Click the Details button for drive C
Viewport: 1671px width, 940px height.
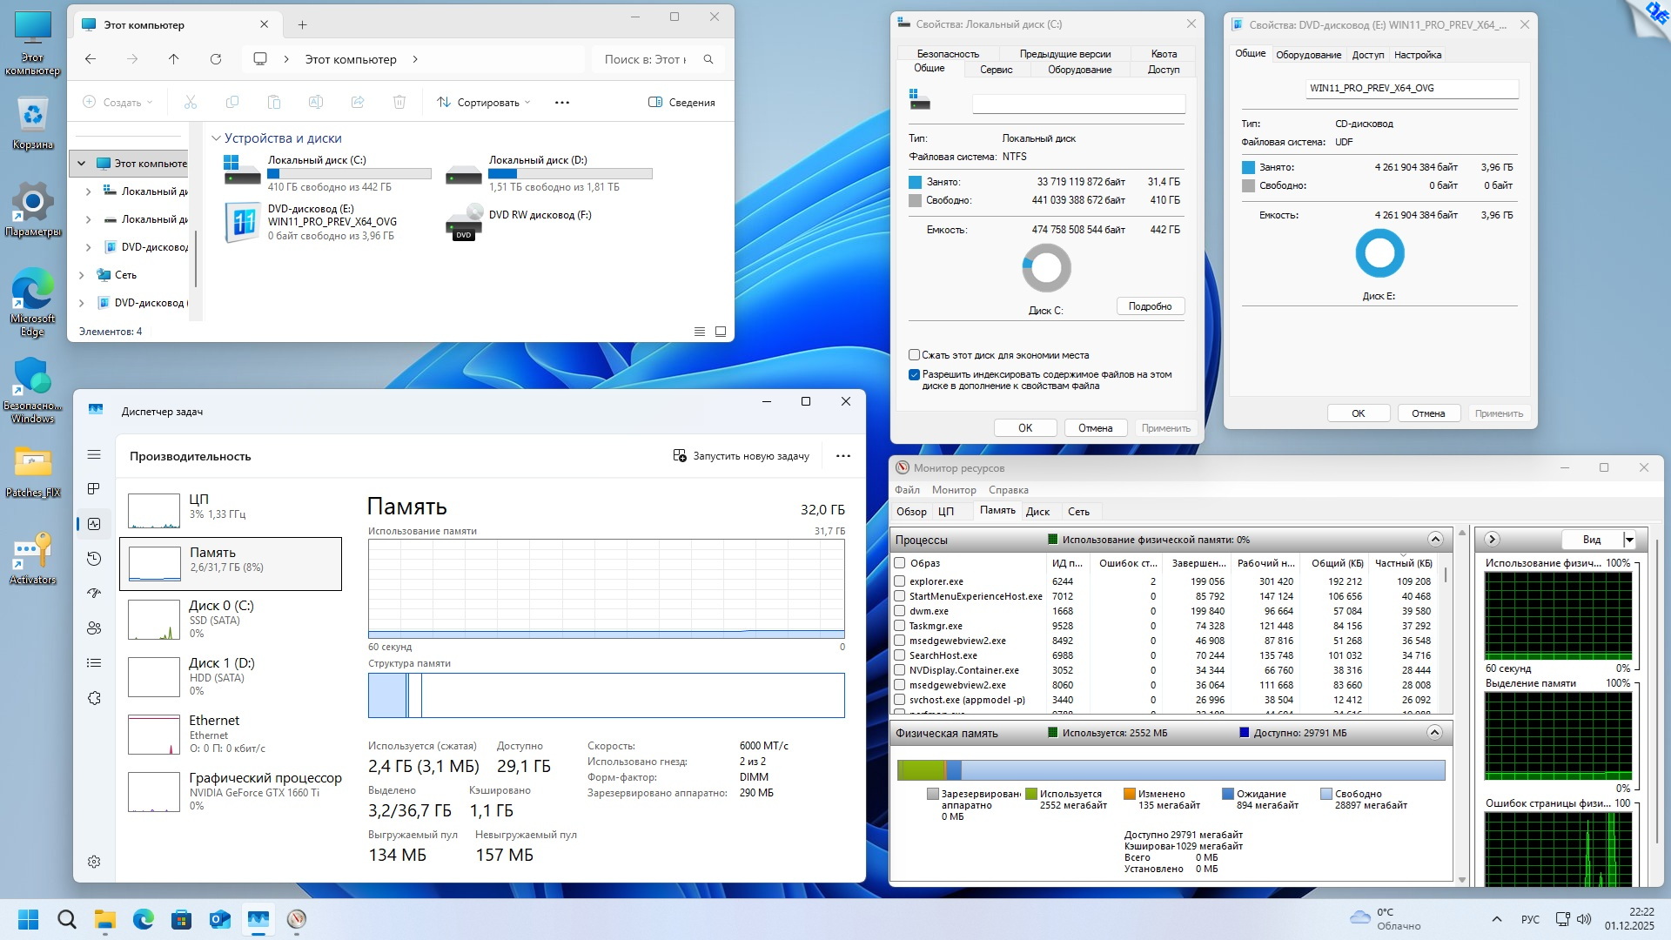pyautogui.click(x=1150, y=306)
